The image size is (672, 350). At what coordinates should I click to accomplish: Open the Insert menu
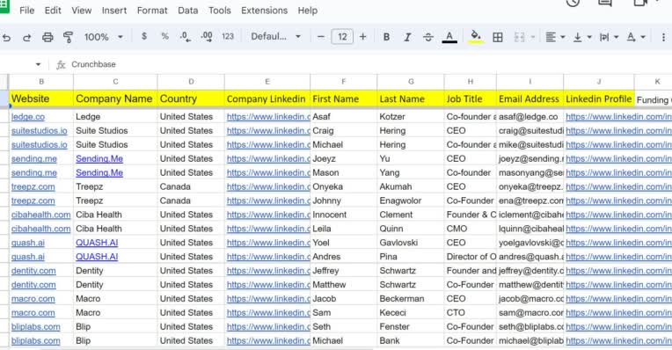click(x=114, y=11)
